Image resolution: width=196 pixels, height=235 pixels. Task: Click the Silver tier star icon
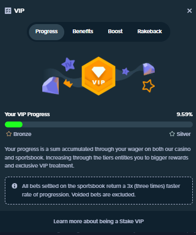click(172, 134)
